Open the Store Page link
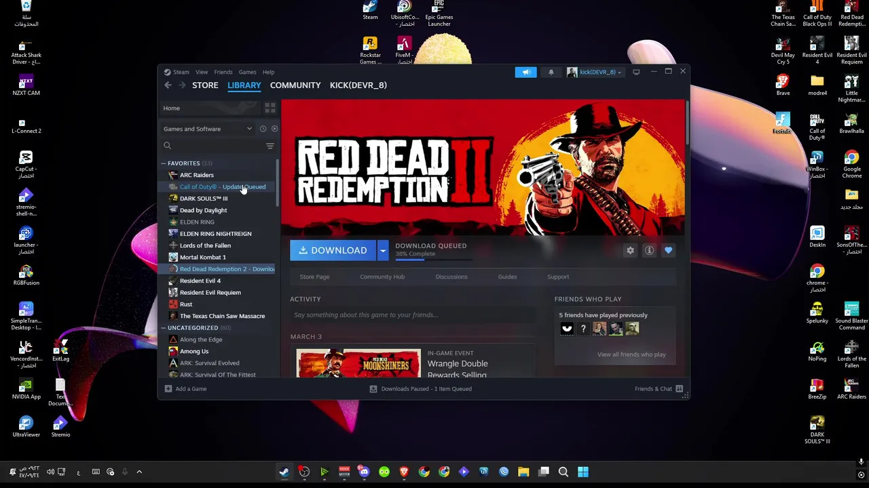869x488 pixels. pos(314,277)
